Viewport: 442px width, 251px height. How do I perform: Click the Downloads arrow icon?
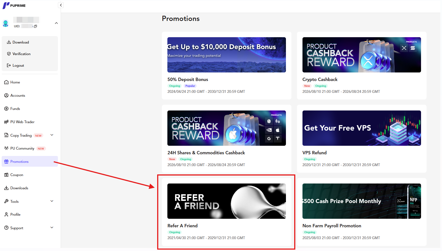pyautogui.click(x=6, y=188)
